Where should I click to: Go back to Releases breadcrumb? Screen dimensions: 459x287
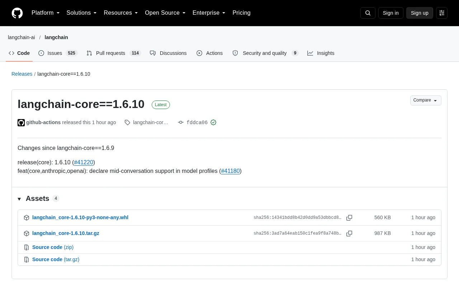[22, 74]
